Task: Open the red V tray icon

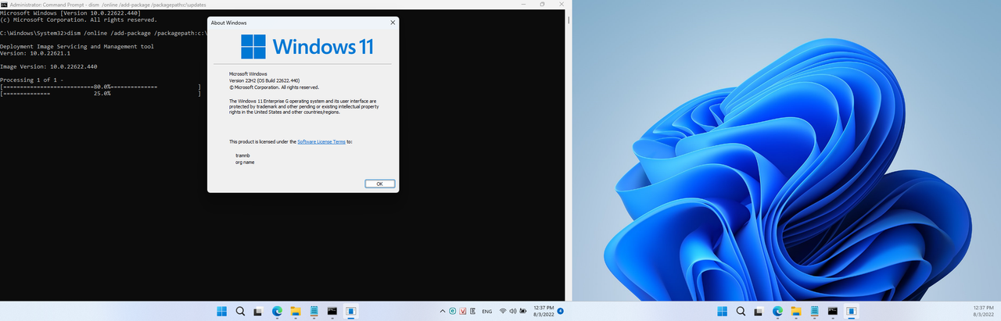Action: (x=463, y=311)
